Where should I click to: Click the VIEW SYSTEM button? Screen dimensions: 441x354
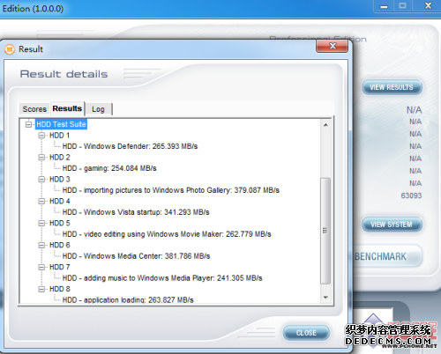tap(392, 225)
